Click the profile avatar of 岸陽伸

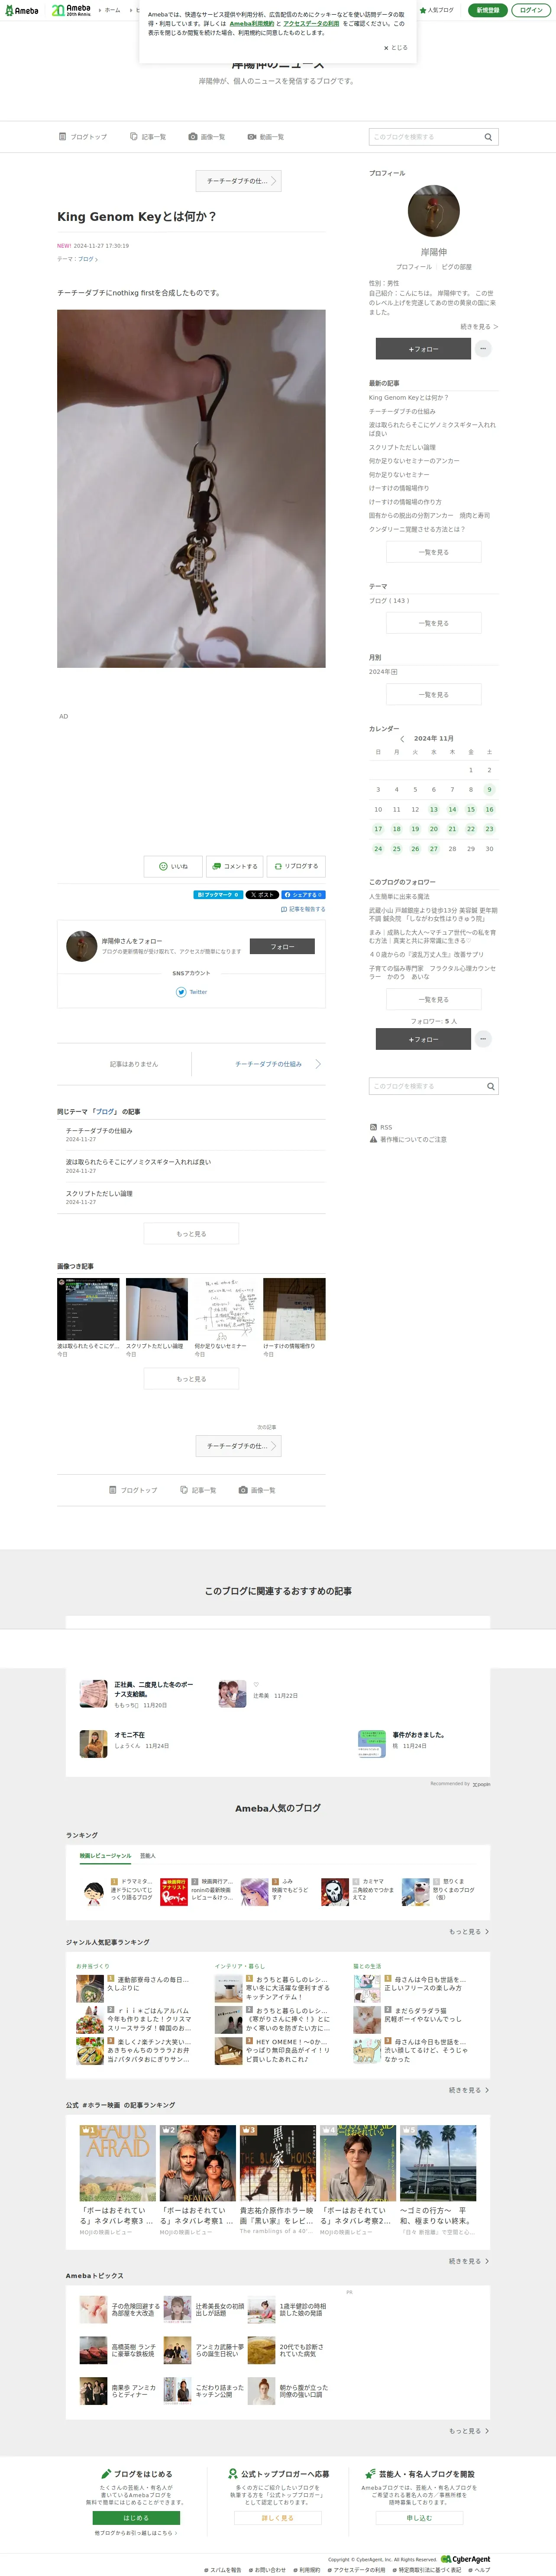point(434,211)
